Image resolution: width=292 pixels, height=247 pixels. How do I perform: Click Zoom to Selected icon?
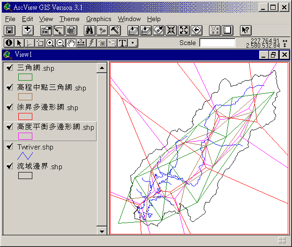coord(159,30)
